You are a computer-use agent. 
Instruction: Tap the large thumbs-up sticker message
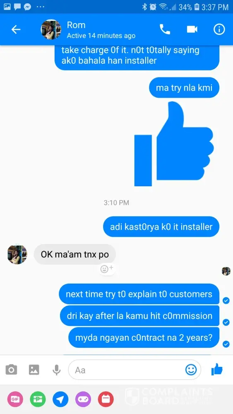(174, 144)
